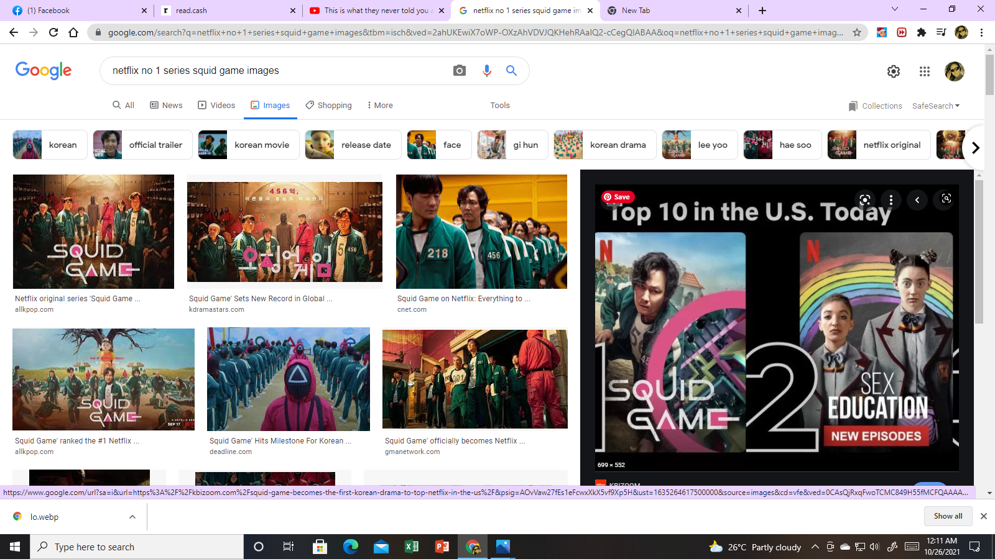
Task: Click the Windows taskbar search box
Action: [137, 547]
